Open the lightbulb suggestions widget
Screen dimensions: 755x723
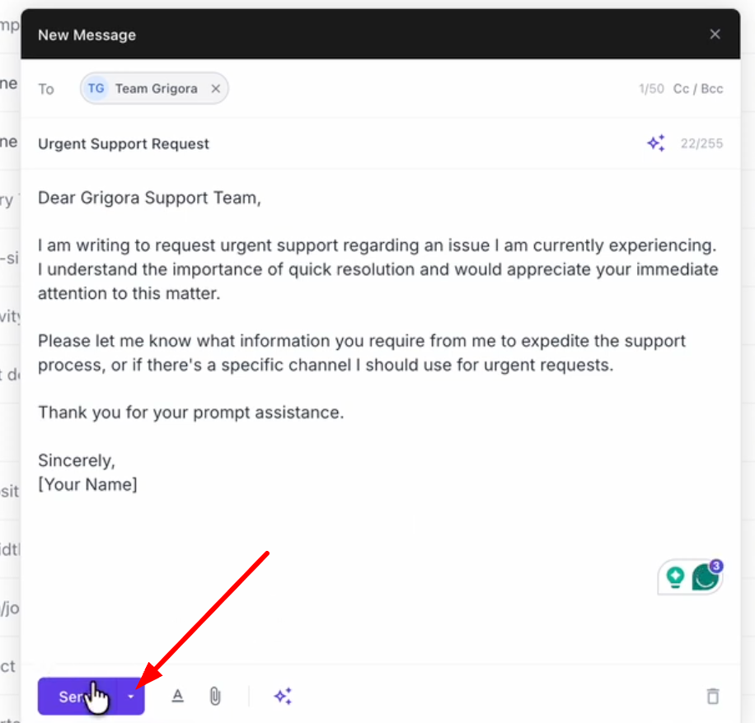click(x=674, y=577)
